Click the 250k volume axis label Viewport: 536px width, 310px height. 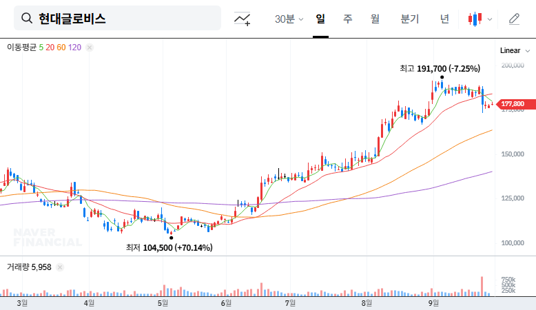(508, 291)
